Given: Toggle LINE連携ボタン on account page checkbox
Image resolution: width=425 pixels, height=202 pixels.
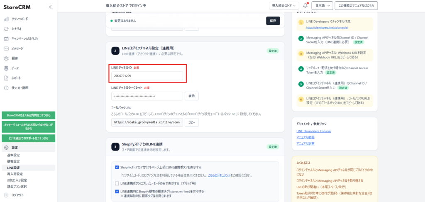Looking at the screenshot, I should coord(117,167).
